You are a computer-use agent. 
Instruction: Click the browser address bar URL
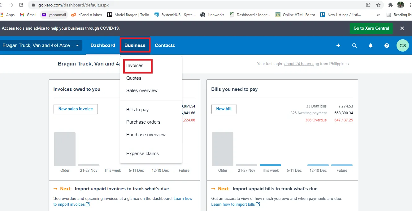point(74,5)
